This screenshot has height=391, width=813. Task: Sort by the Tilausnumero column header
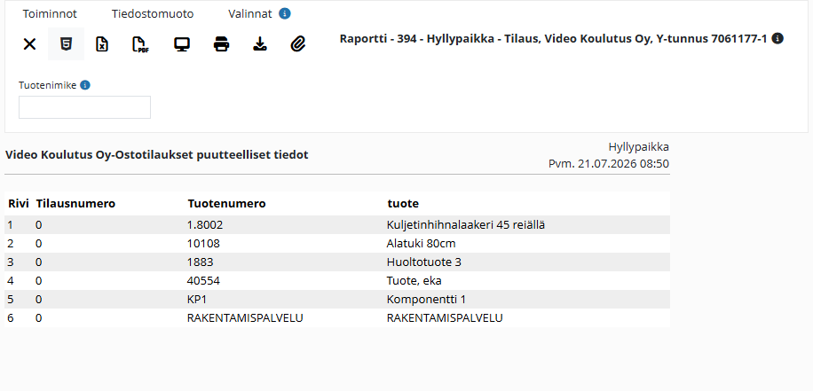pyautogui.click(x=75, y=204)
